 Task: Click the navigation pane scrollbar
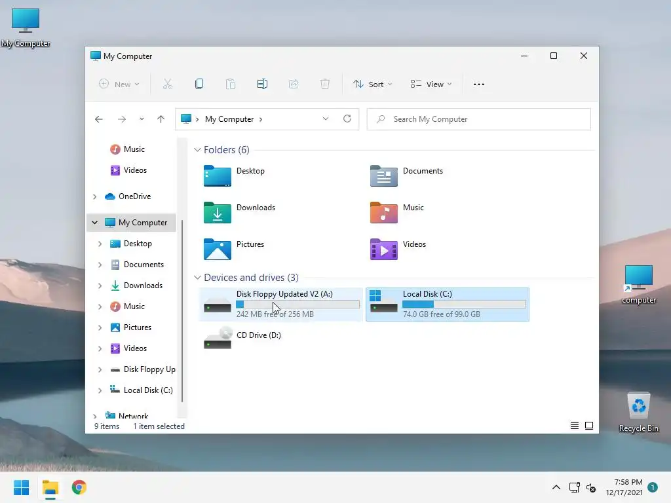point(182,311)
